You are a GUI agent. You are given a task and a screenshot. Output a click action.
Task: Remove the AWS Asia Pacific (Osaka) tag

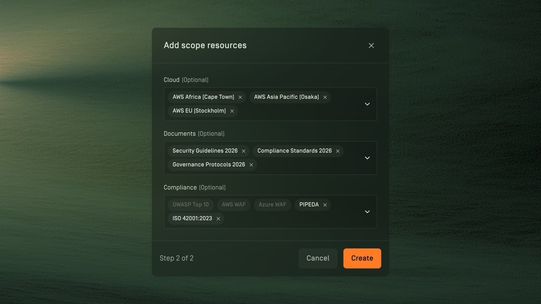click(x=325, y=97)
